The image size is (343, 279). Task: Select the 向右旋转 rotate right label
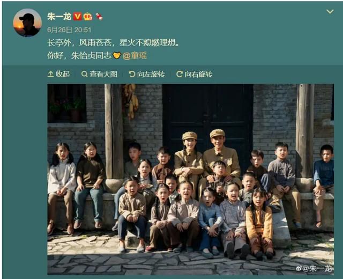click(198, 74)
